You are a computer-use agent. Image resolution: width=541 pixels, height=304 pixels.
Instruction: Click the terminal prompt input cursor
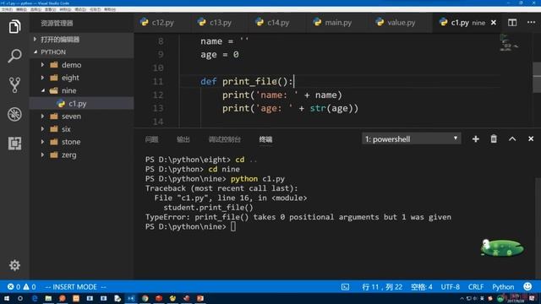[x=233, y=226]
